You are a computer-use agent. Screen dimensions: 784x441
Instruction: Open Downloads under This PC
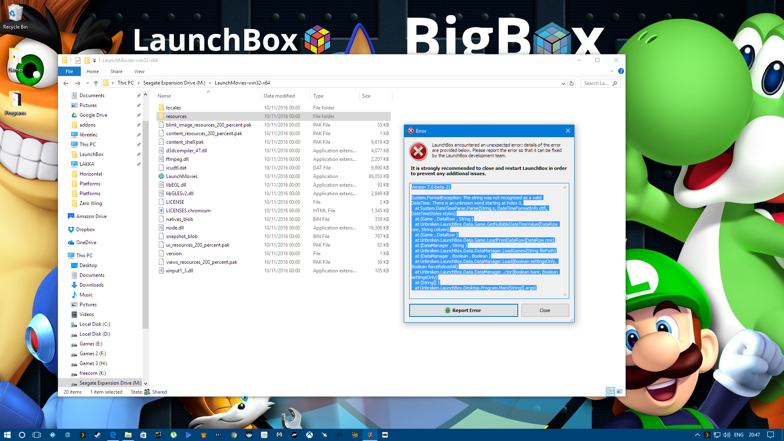click(x=91, y=285)
